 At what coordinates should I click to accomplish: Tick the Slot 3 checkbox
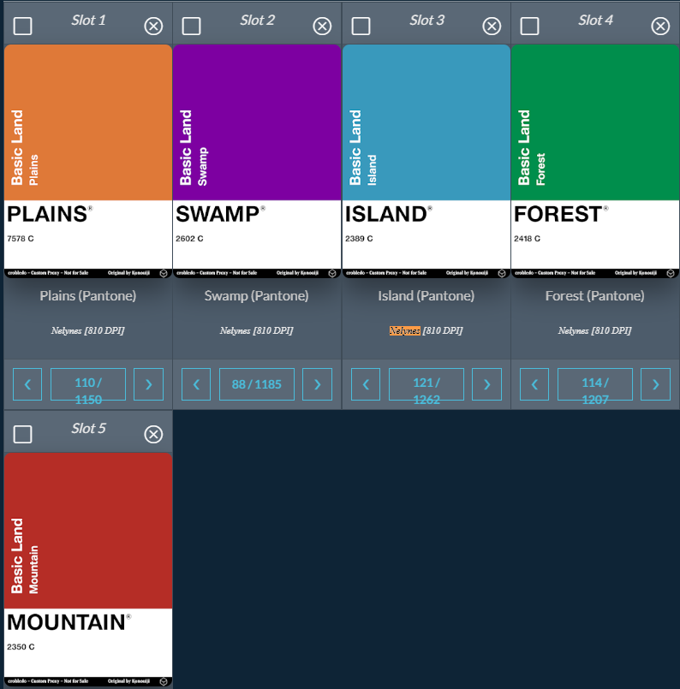coord(361,27)
